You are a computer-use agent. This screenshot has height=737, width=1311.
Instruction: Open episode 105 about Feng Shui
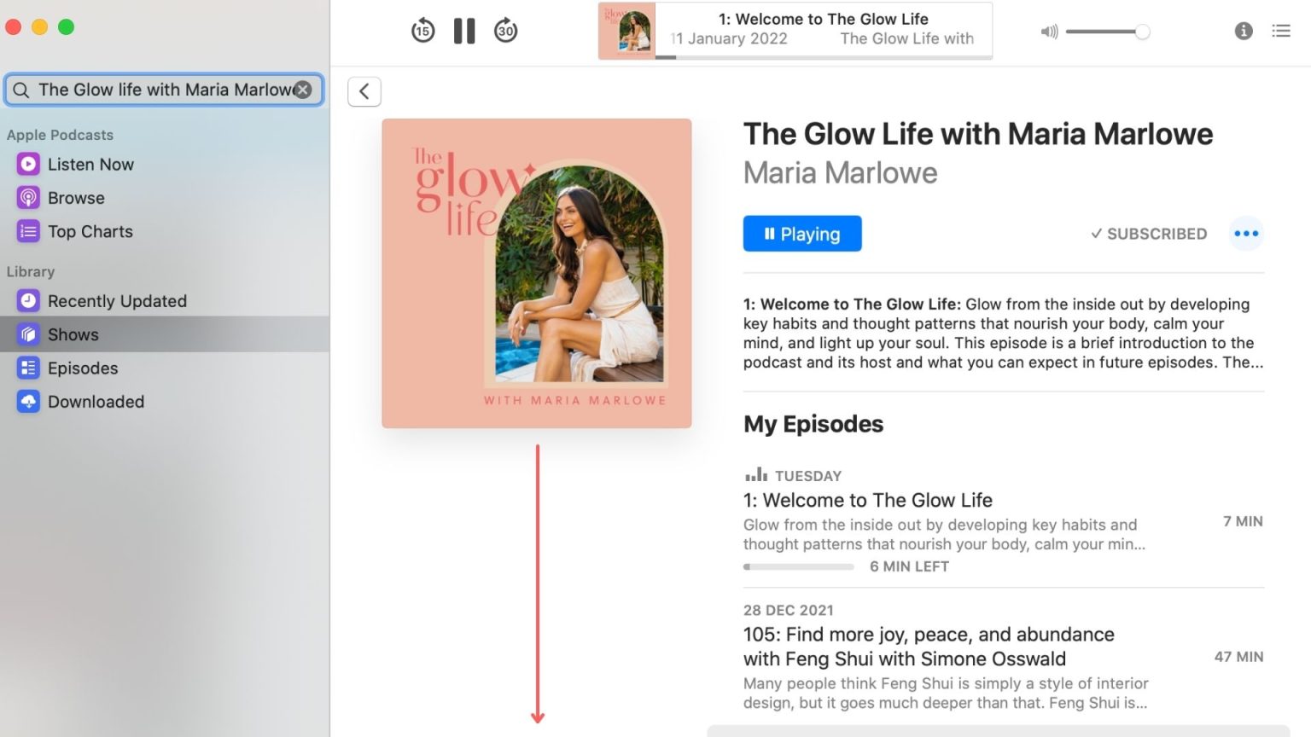[x=929, y=647]
